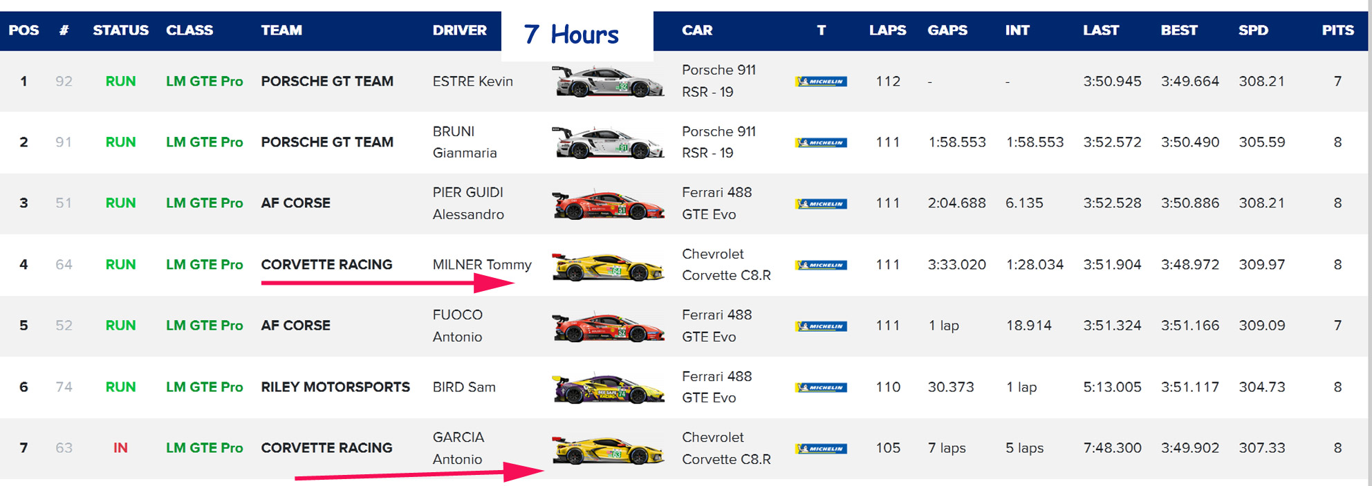
Task: Click the red IN status for car 63
Action: coord(120,448)
